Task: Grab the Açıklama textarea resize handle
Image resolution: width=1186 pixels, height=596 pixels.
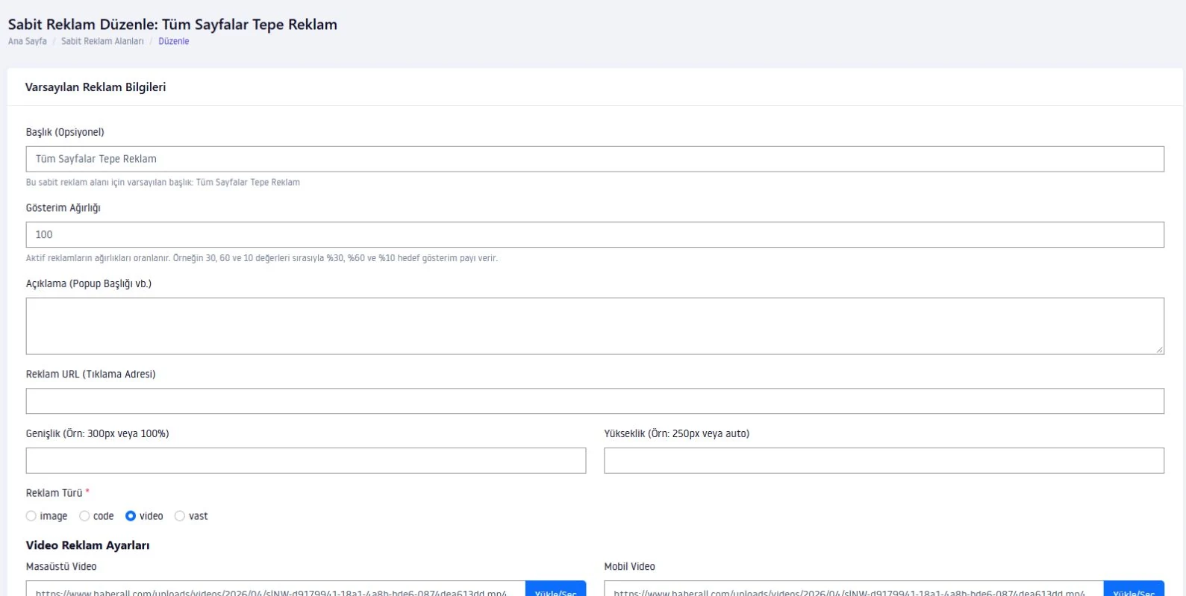Action: tap(1159, 349)
